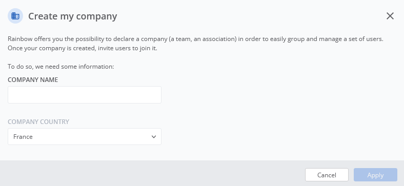The height and width of the screenshot is (186, 404).
Task: Select the circular icon beside dialog title
Action: click(x=15, y=16)
